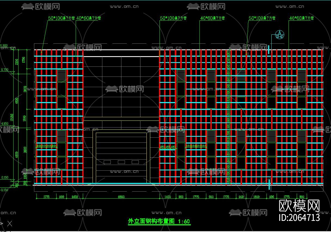Select the 1800 bottom dimension on right
Screen dimensions: 331x232
pyautogui.click(x=256, y=197)
